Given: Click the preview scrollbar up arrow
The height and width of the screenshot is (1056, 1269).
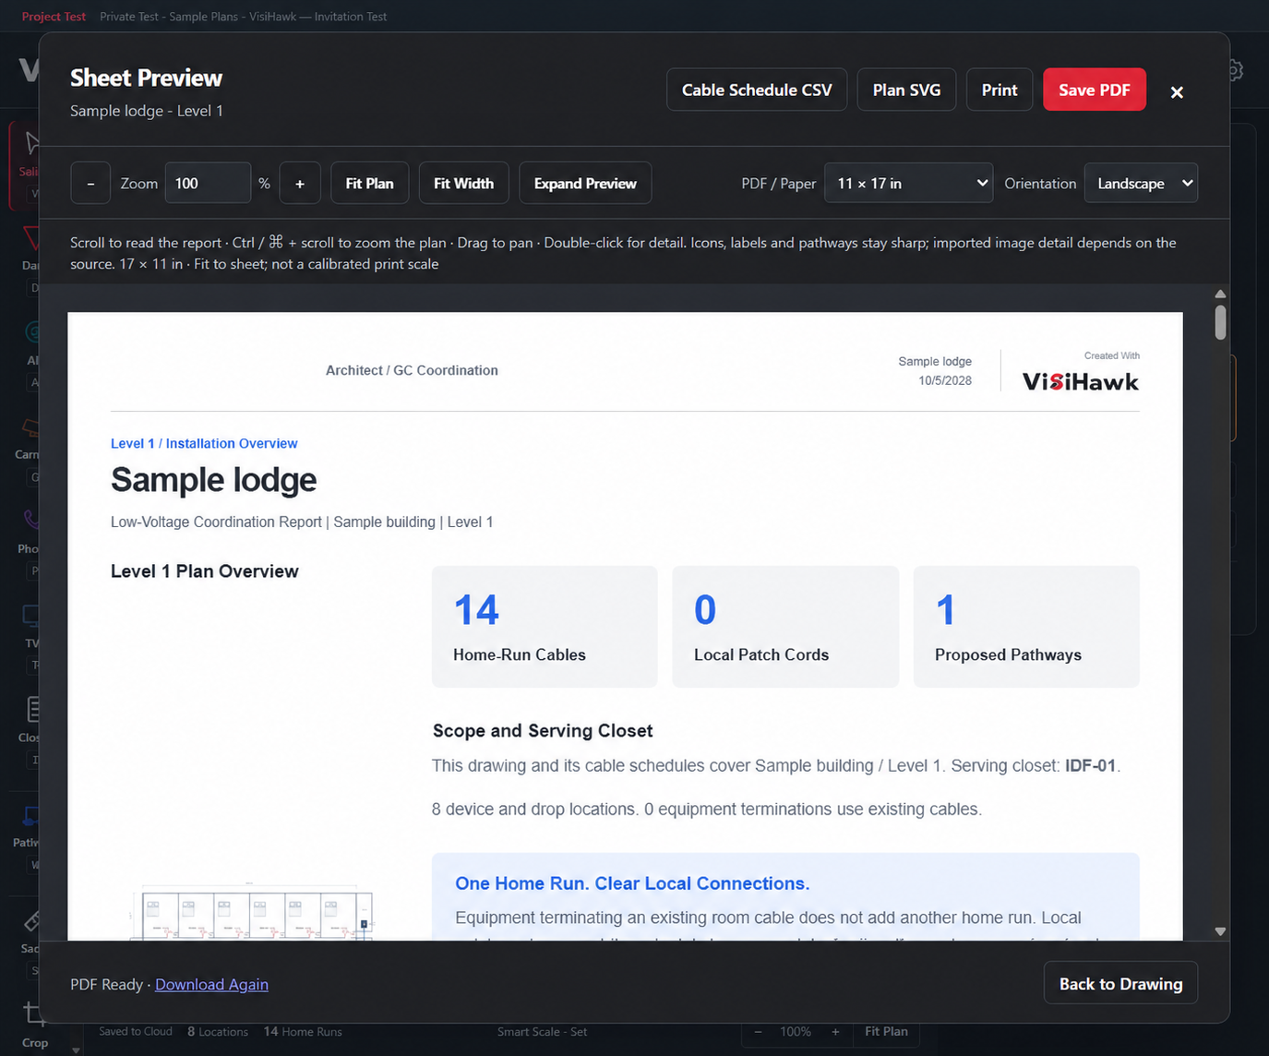Looking at the screenshot, I should pyautogui.click(x=1220, y=294).
